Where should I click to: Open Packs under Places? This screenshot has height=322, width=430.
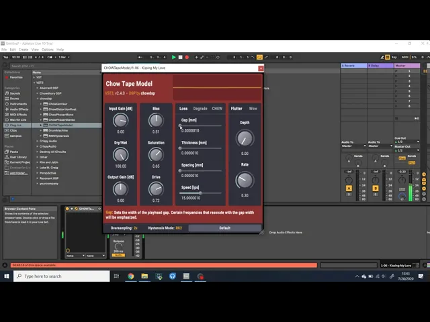pyautogui.click(x=11, y=152)
